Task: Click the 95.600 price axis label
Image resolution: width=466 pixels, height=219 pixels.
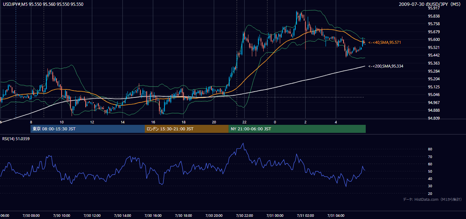Action: [x=434, y=39]
